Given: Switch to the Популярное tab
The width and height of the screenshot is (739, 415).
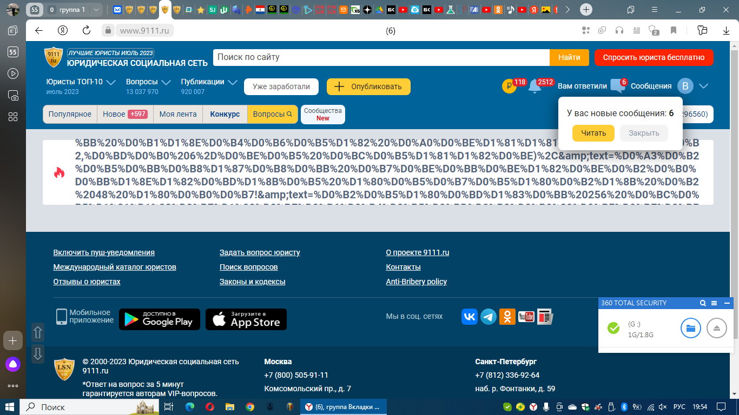Looking at the screenshot, I should 70,115.
